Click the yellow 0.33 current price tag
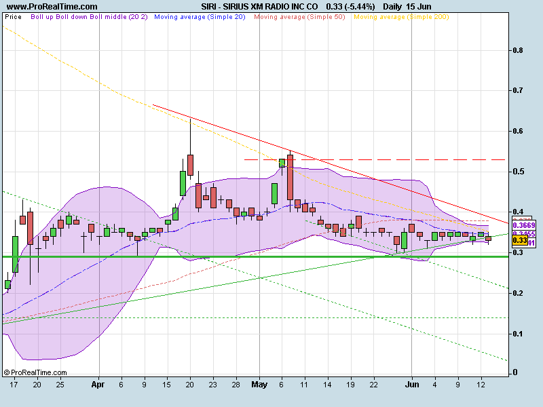 [520, 240]
